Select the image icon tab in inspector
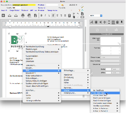The height and width of the screenshot is (115, 130). [116, 30]
